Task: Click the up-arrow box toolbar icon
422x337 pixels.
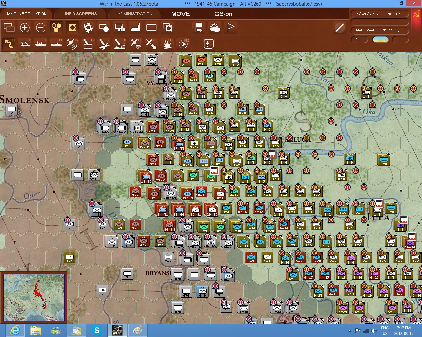Action: coord(208,44)
